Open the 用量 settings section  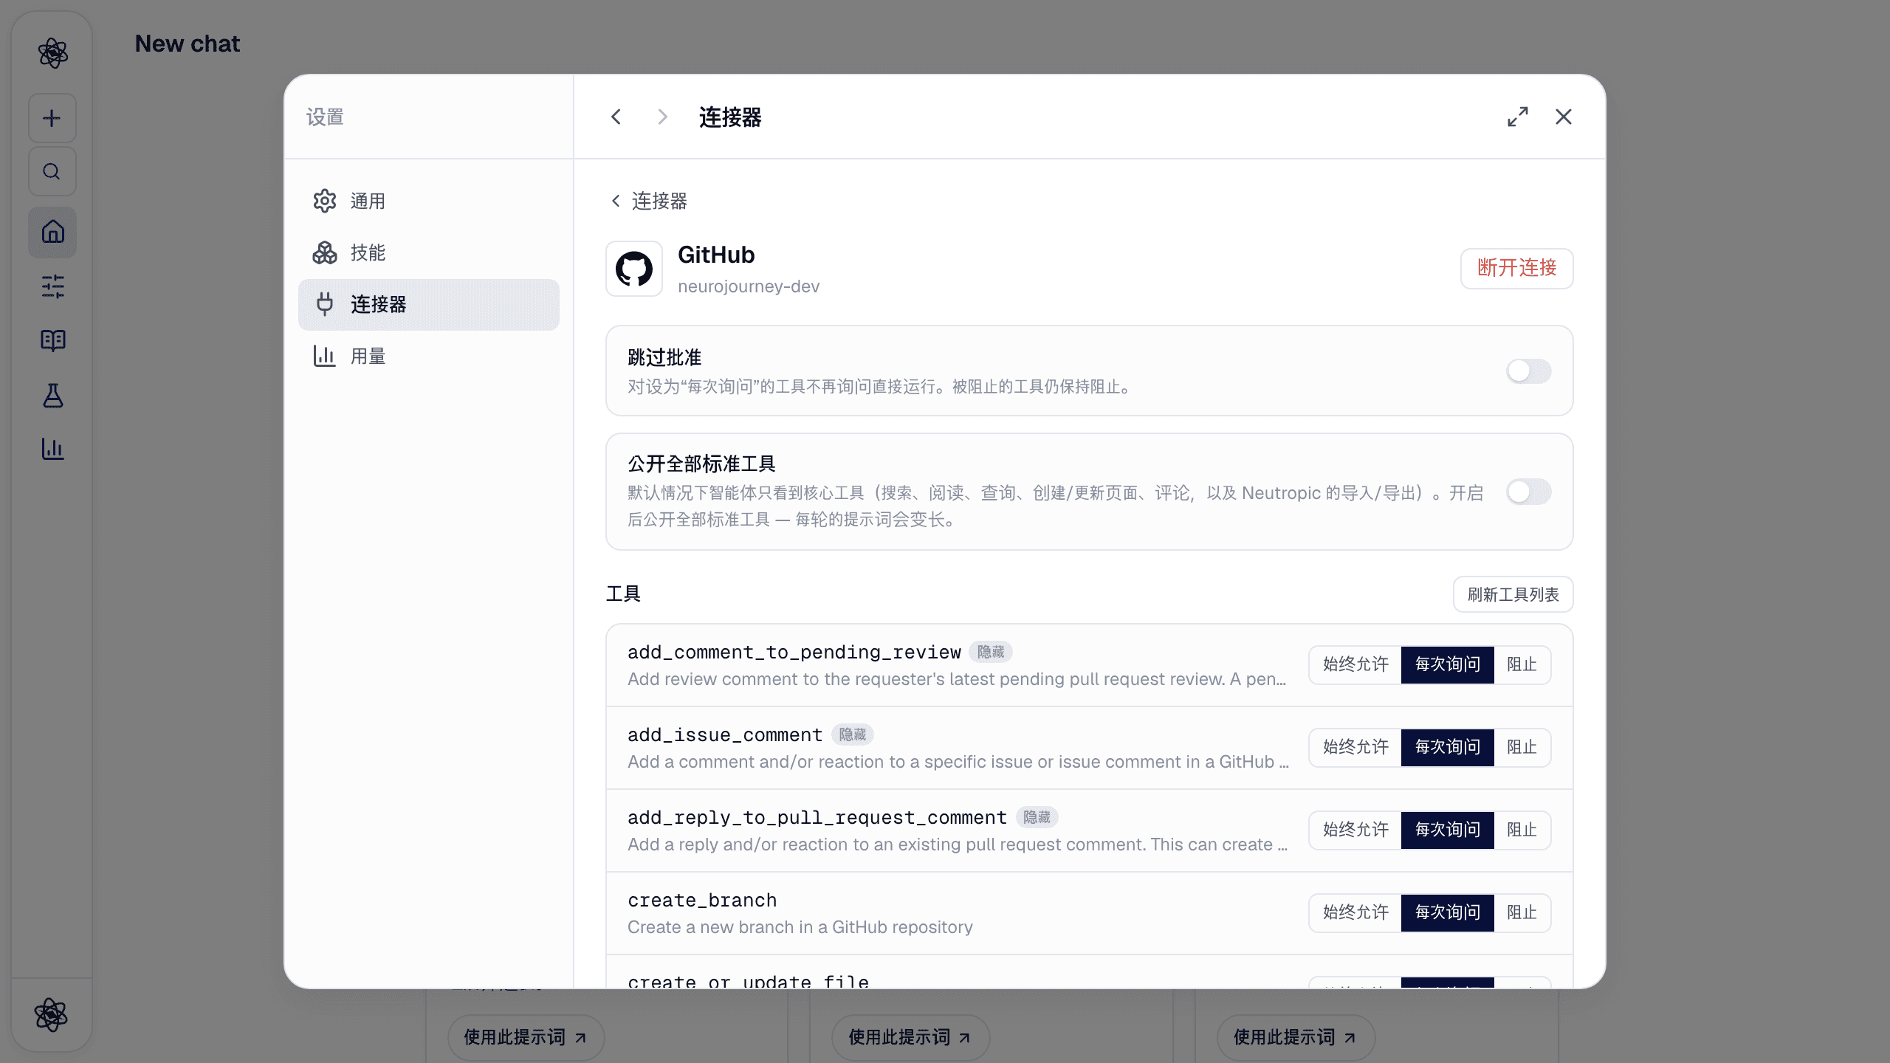pos(428,356)
